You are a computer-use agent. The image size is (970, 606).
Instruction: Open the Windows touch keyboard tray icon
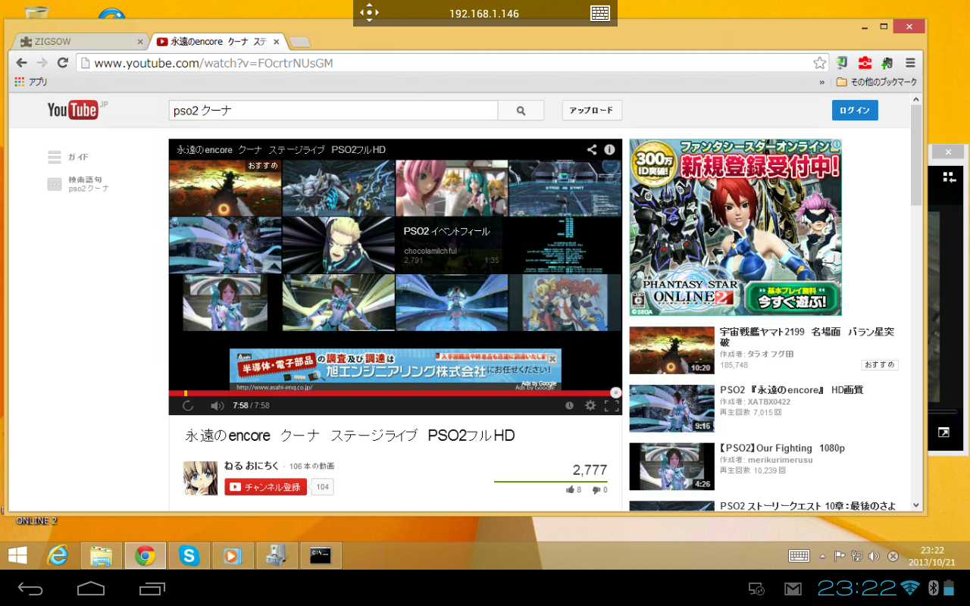pyautogui.click(x=799, y=556)
